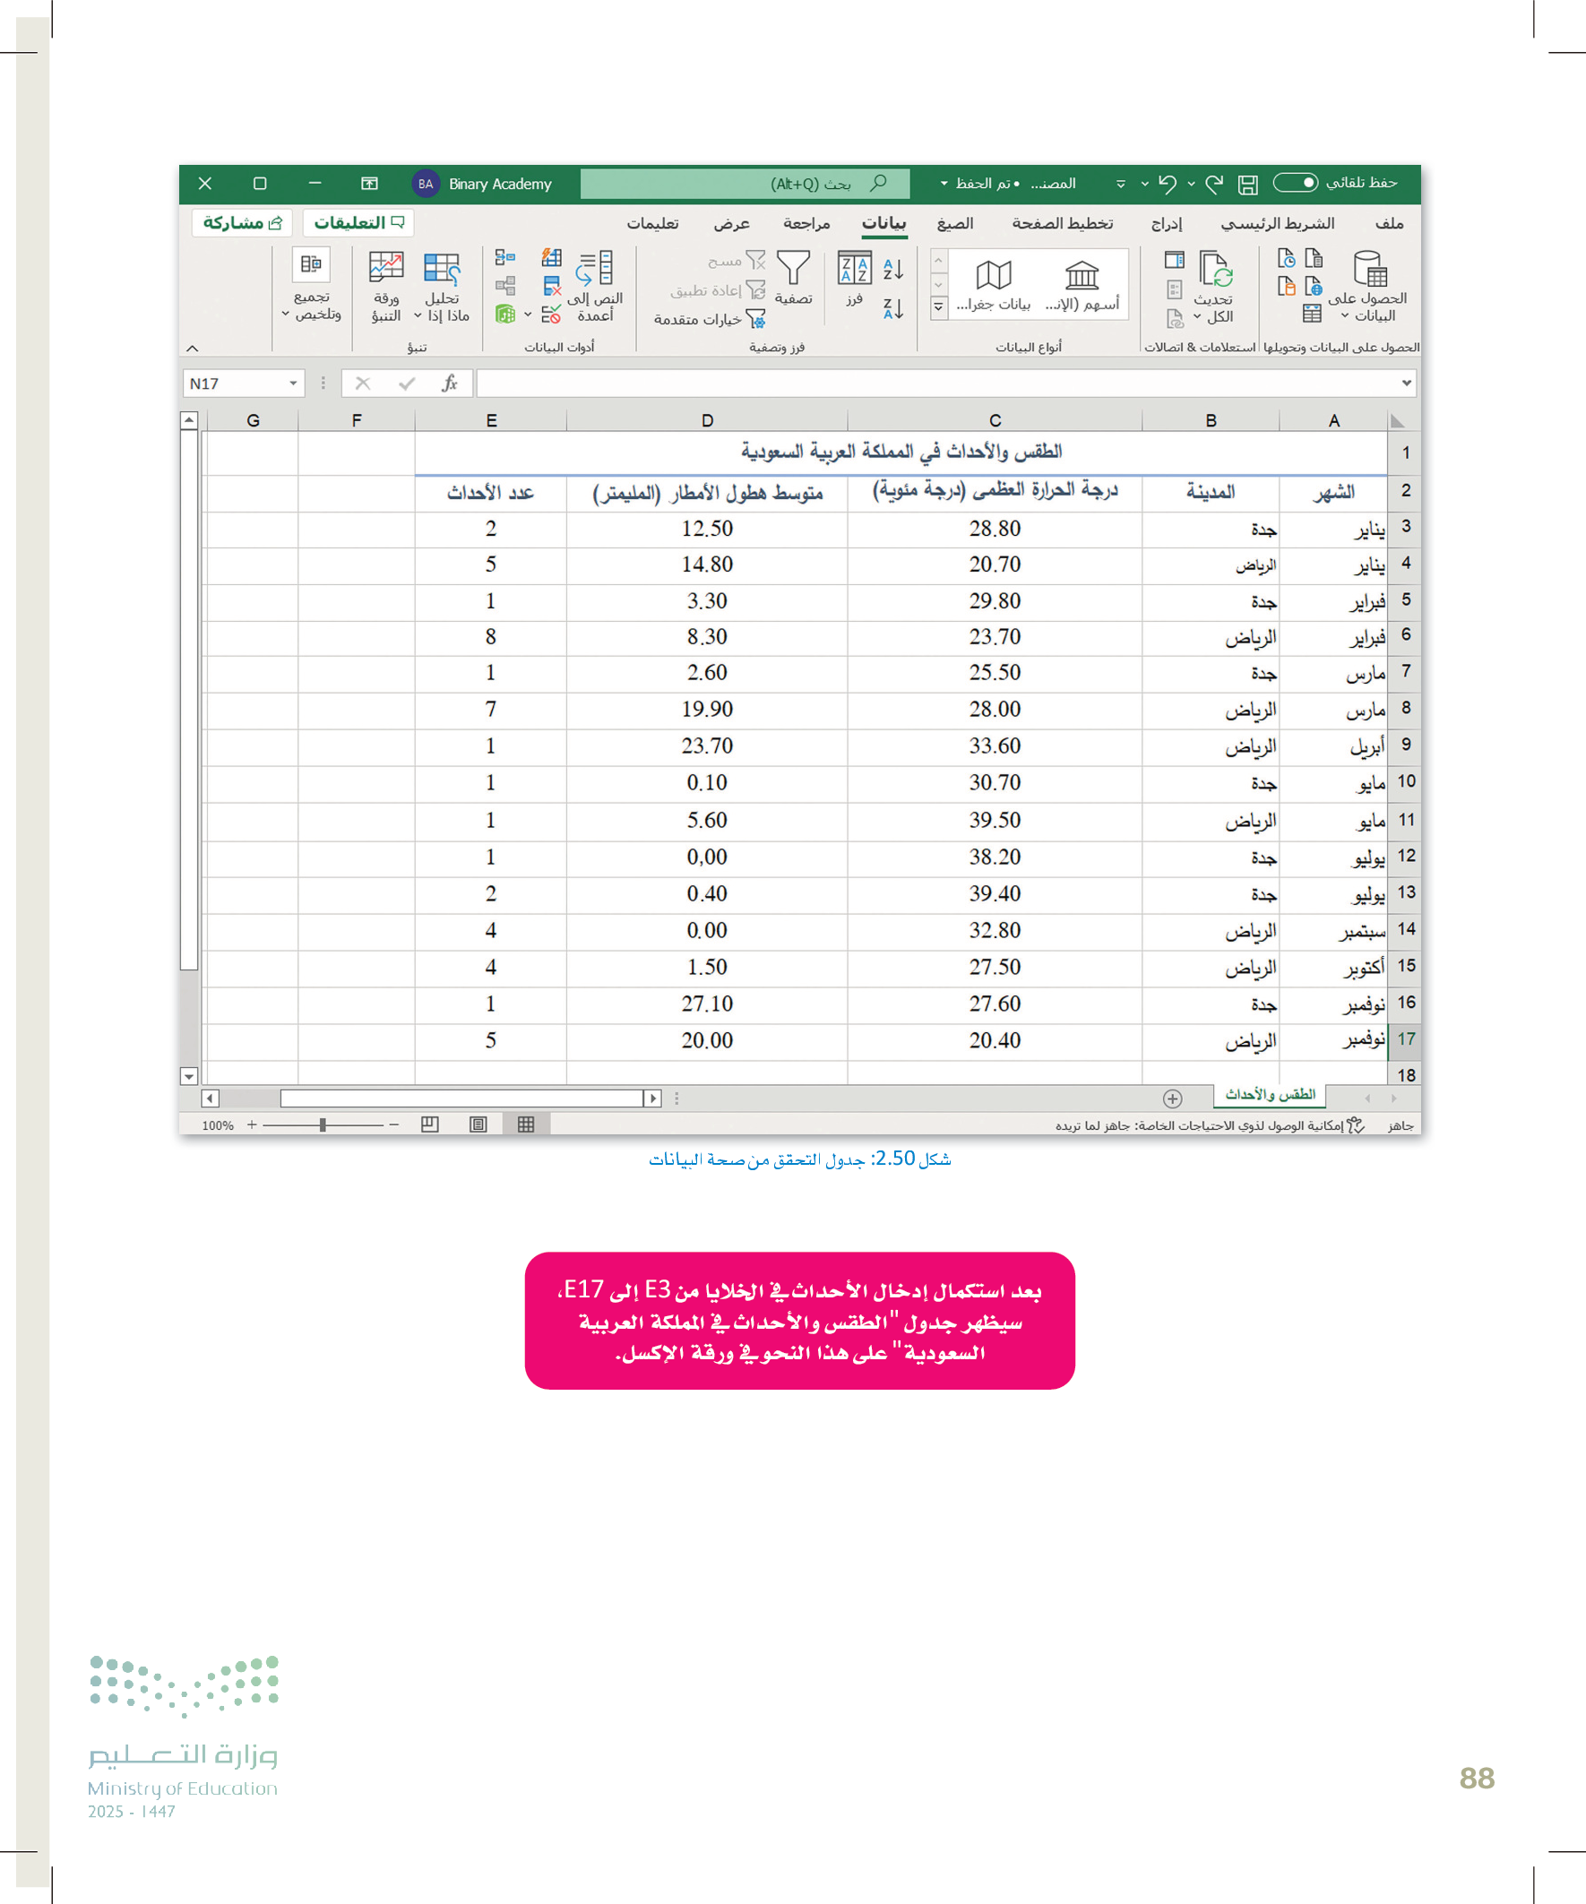Viewport: 1586px width, 1904px height.
Task: Click the Comments button
Action: [359, 223]
